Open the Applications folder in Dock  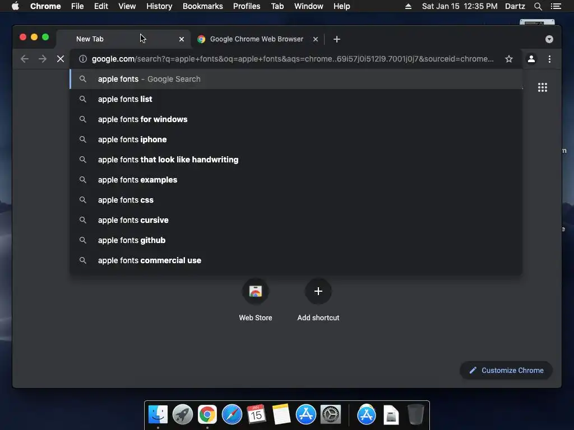(367, 415)
